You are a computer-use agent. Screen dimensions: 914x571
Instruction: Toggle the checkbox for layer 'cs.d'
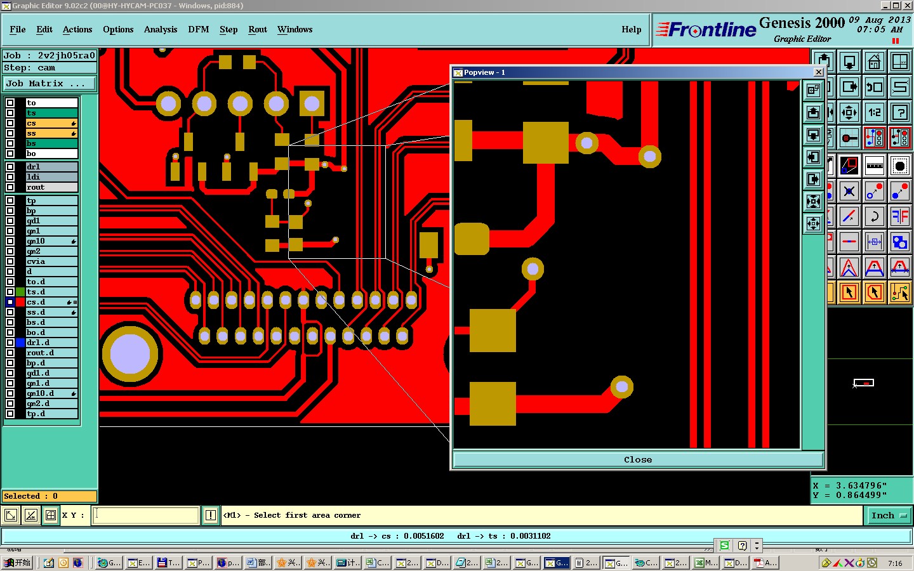click(x=10, y=302)
